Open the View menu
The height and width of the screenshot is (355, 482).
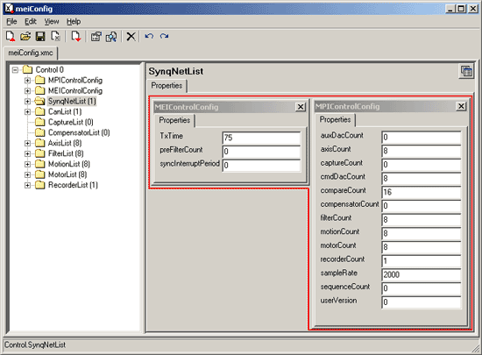pyautogui.click(x=52, y=22)
